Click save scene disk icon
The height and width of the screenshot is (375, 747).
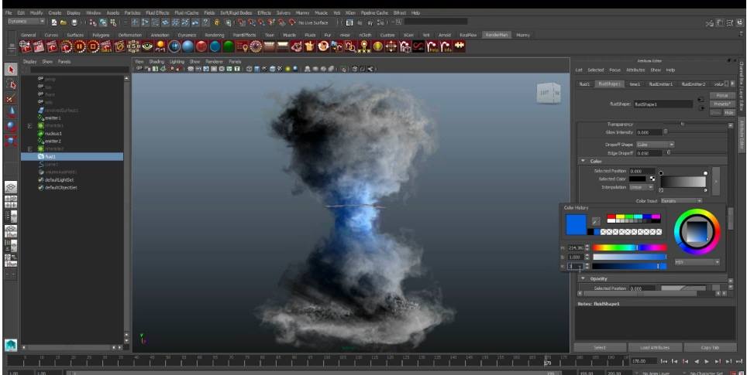(x=74, y=22)
